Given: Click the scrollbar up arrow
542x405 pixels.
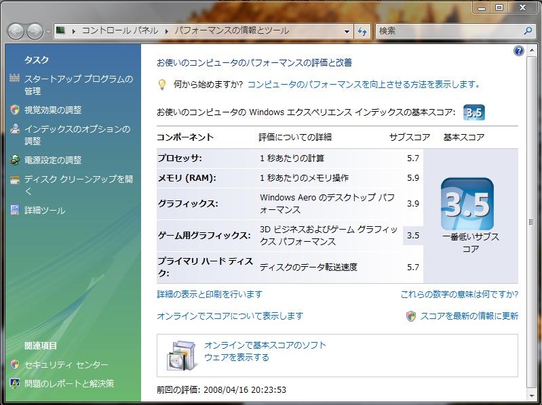Looking at the screenshot, I should (x=531, y=50).
